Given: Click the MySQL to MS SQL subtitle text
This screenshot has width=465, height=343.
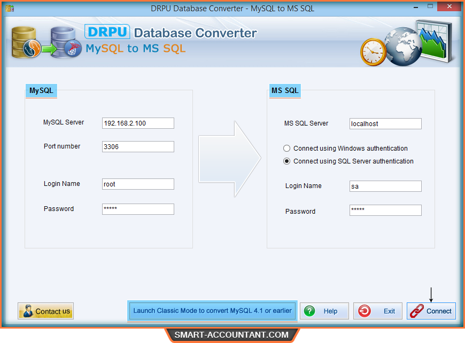Looking at the screenshot, I should pos(136,48).
